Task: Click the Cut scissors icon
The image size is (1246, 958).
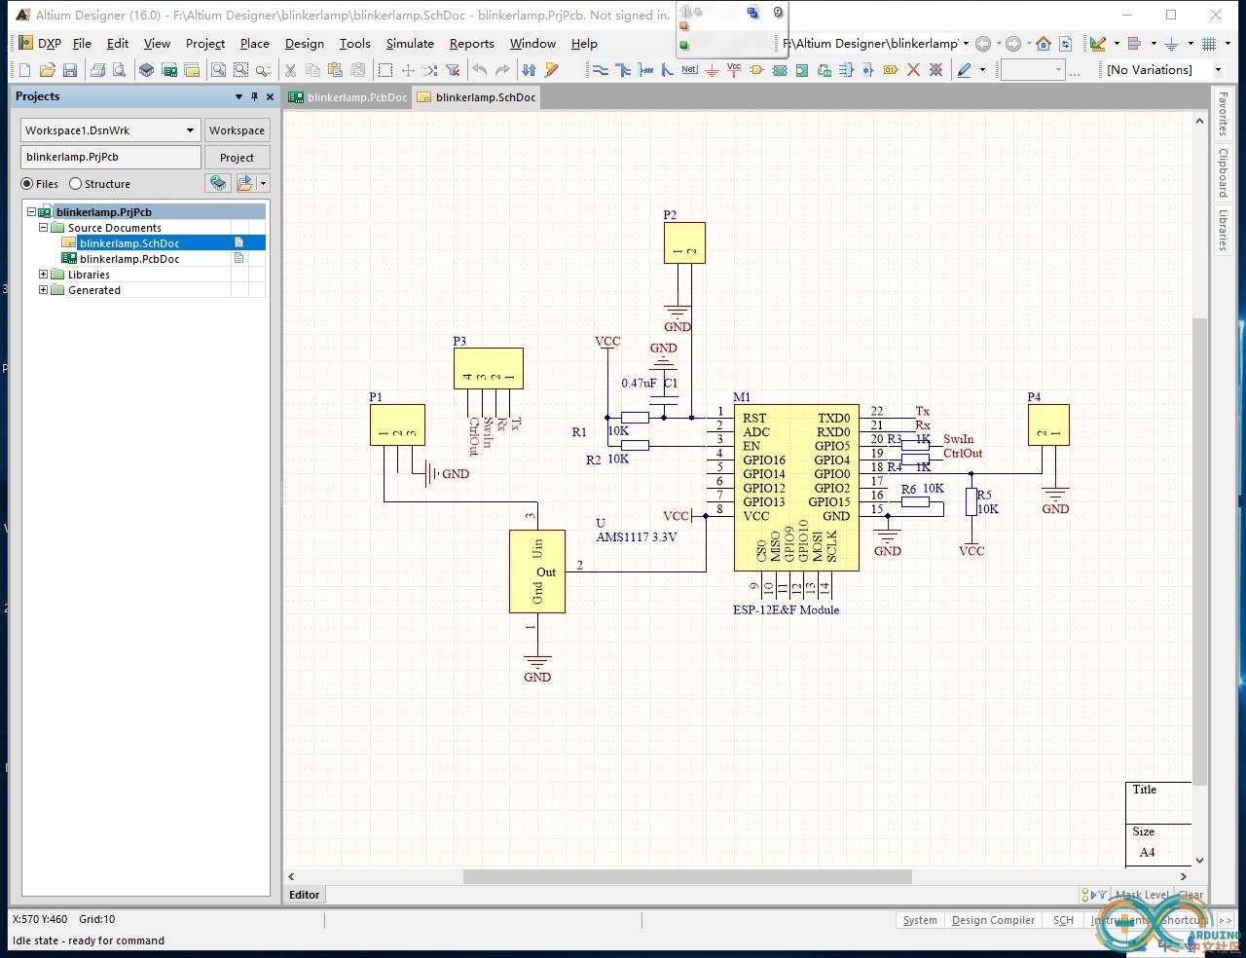Action: tap(290, 70)
